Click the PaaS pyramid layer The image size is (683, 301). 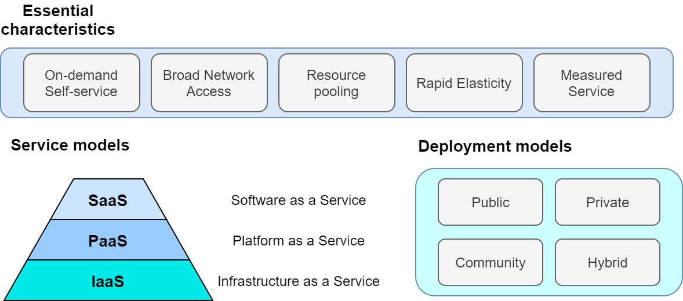click(x=108, y=240)
